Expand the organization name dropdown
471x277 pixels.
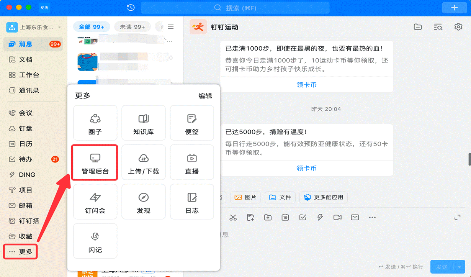click(x=59, y=28)
